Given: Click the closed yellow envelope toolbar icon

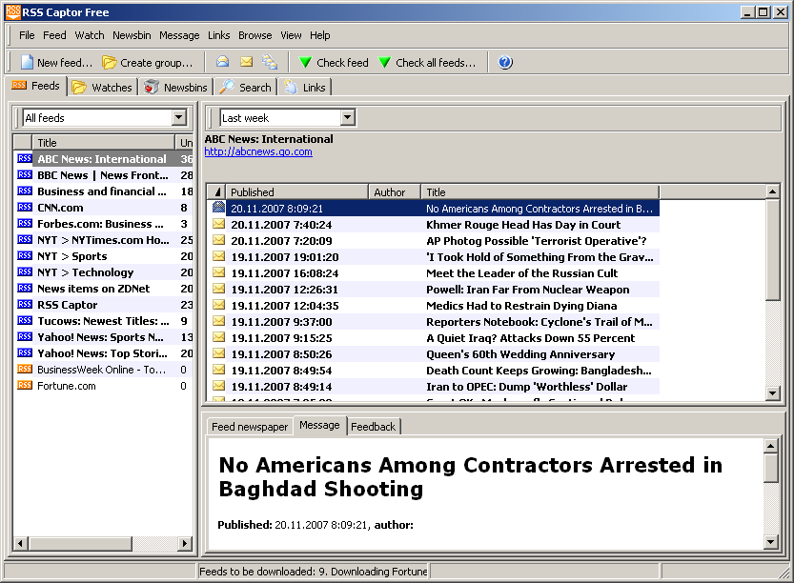Looking at the screenshot, I should 246,63.
